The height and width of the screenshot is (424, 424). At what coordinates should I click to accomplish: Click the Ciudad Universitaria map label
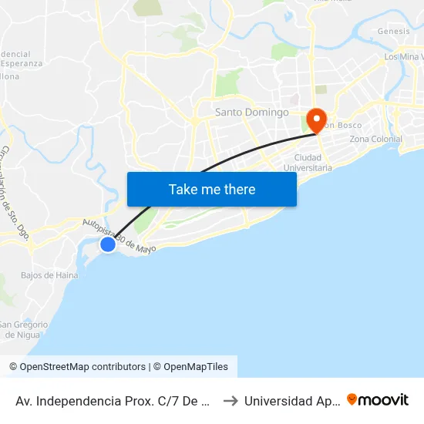pos(308,163)
